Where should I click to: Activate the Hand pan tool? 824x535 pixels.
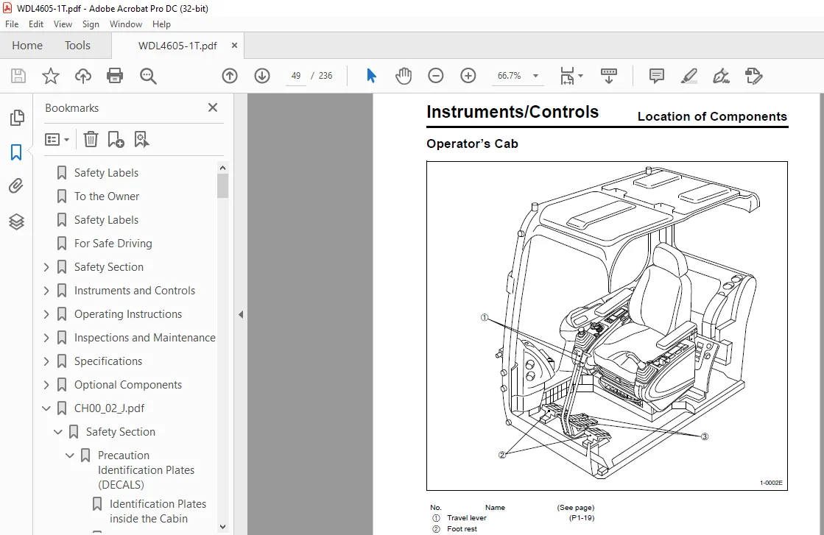pos(404,76)
